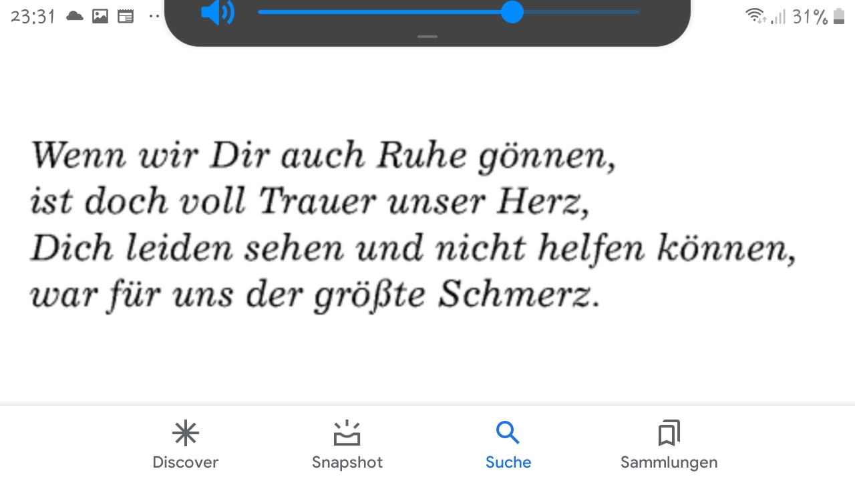Open the Sammlungen bookmarks icon
The height and width of the screenshot is (481, 855).
(669, 434)
